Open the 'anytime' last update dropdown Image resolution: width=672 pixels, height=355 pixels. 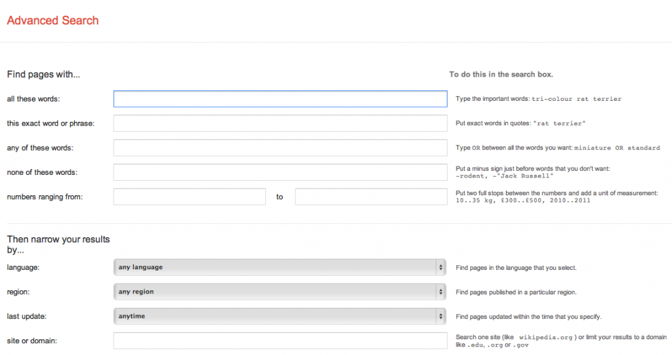tap(280, 316)
